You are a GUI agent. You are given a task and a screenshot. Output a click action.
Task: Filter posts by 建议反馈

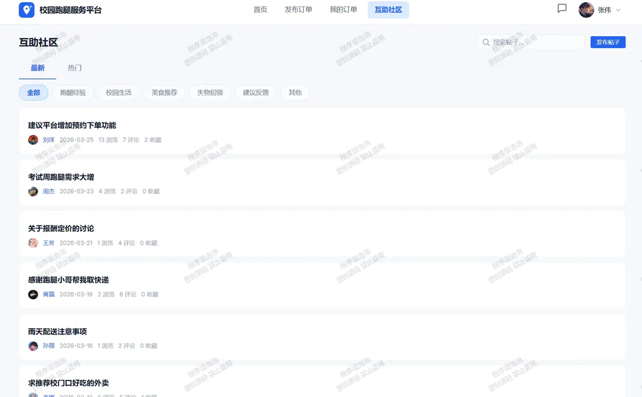click(x=256, y=92)
